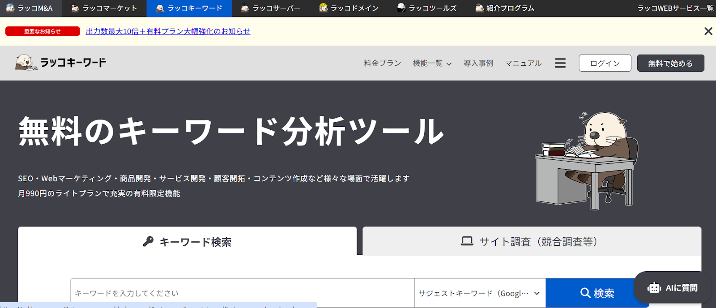The width and height of the screenshot is (716, 308).
Task: Dismiss the announcement bar with X
Action: [x=708, y=31]
